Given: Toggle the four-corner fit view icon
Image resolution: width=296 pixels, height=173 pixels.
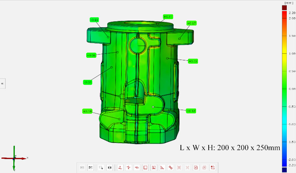Looking at the screenshot, I should pos(188,167).
